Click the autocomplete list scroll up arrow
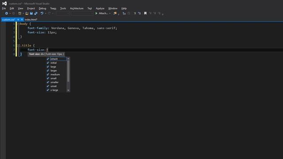The height and width of the screenshot is (159, 283). pos(68,59)
